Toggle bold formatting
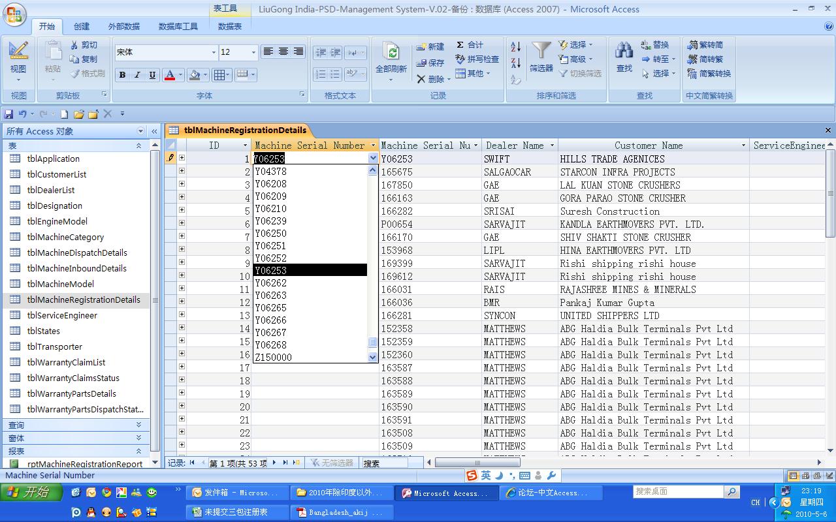The height and width of the screenshot is (522, 836). coord(122,75)
